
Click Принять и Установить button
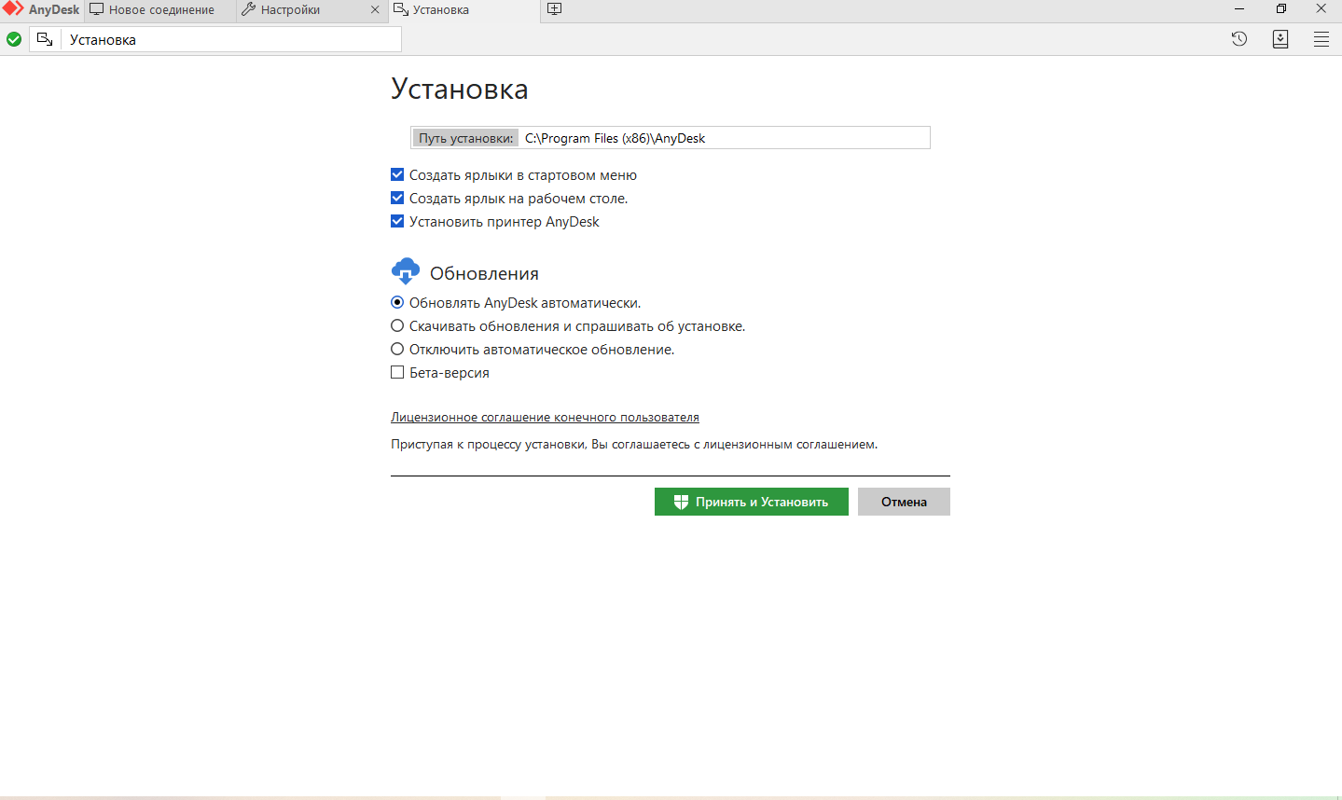click(x=752, y=502)
